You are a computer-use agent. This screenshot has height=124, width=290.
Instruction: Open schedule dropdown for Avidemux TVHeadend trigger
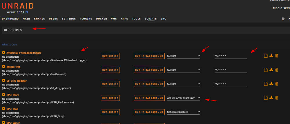(x=183, y=56)
